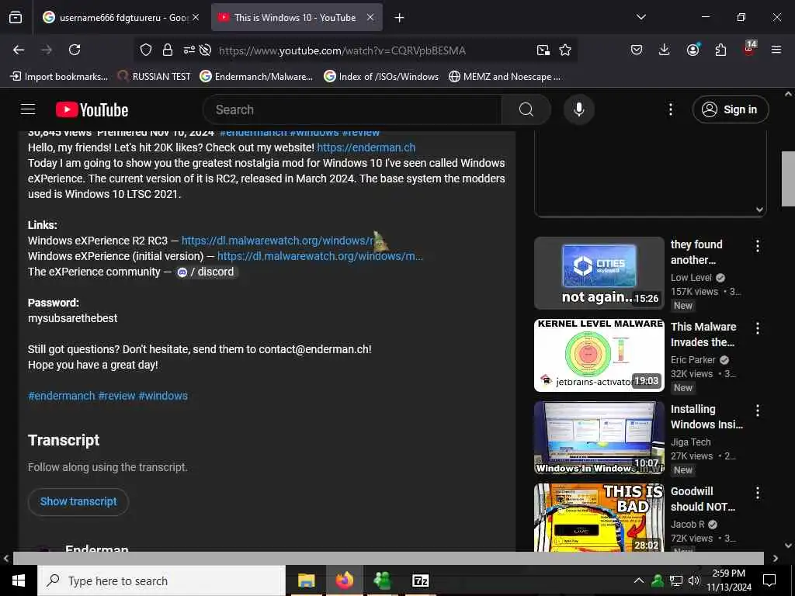Viewport: 795px width, 596px height.
Task: Open the discord community link
Action: (x=206, y=272)
